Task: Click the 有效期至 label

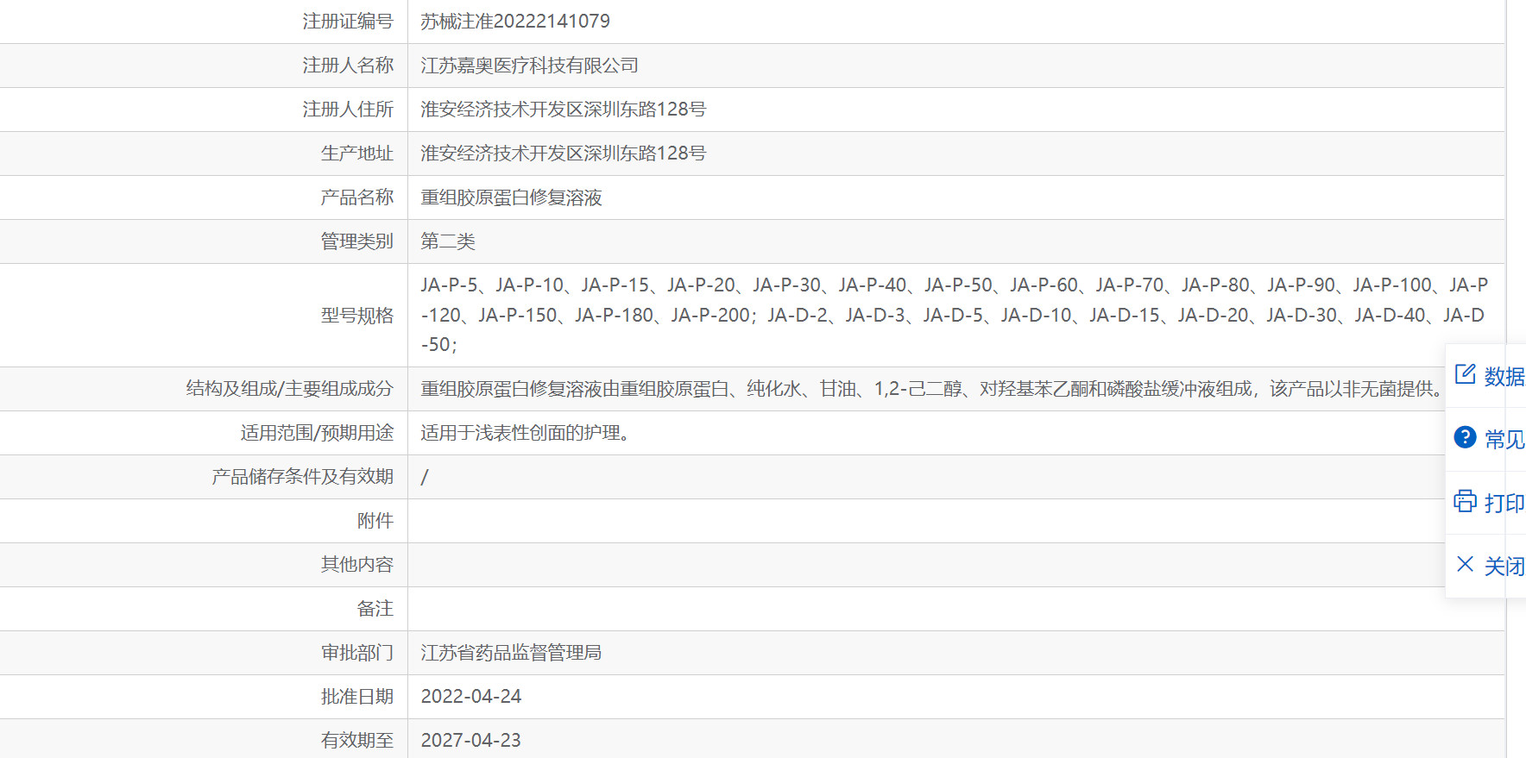Action: (x=357, y=741)
